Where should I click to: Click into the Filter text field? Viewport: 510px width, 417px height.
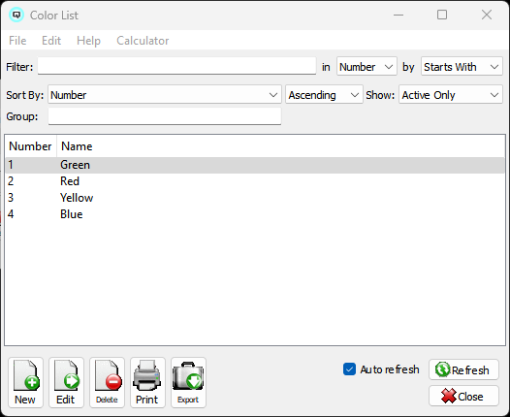point(176,66)
